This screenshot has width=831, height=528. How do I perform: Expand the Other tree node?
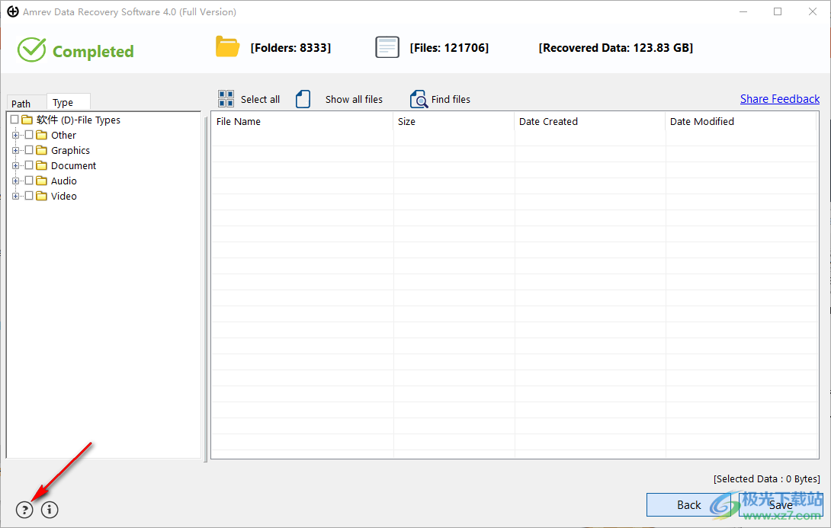tap(15, 135)
